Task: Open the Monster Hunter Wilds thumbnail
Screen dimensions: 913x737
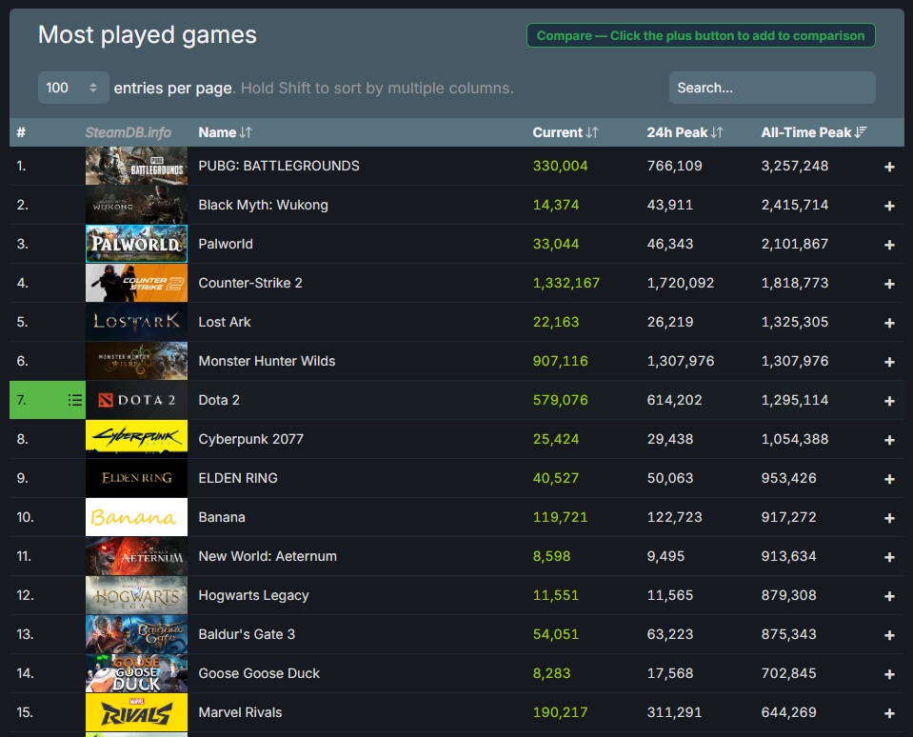Action: coord(136,361)
